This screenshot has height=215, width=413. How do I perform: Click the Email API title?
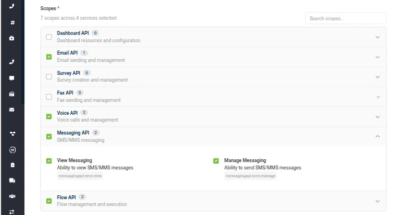[x=67, y=53]
